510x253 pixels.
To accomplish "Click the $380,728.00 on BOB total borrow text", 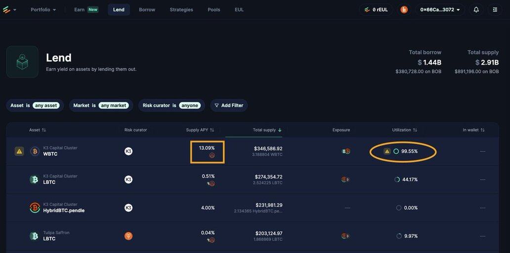I will click(x=418, y=72).
